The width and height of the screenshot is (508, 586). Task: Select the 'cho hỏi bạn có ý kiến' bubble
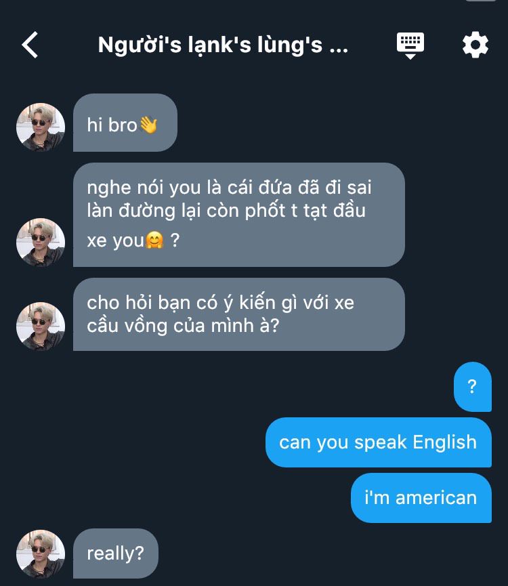pyautogui.click(x=239, y=314)
